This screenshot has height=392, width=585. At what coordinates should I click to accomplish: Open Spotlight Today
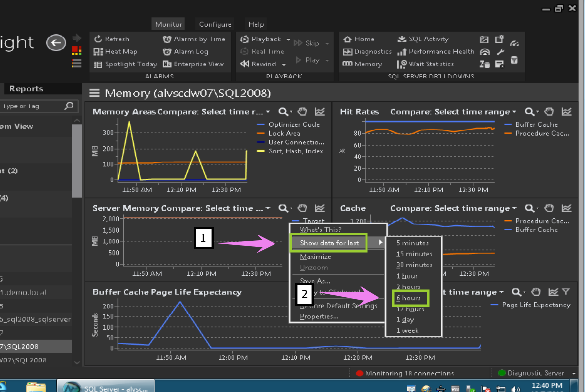(125, 64)
